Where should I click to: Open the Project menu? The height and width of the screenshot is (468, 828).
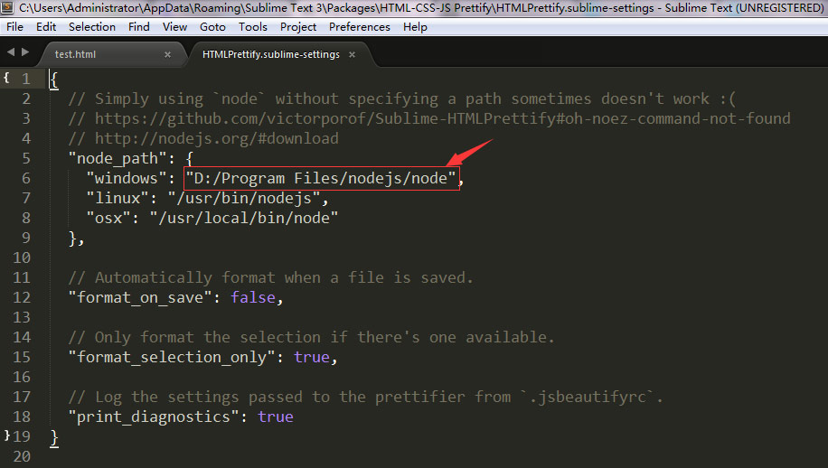pyautogui.click(x=298, y=27)
